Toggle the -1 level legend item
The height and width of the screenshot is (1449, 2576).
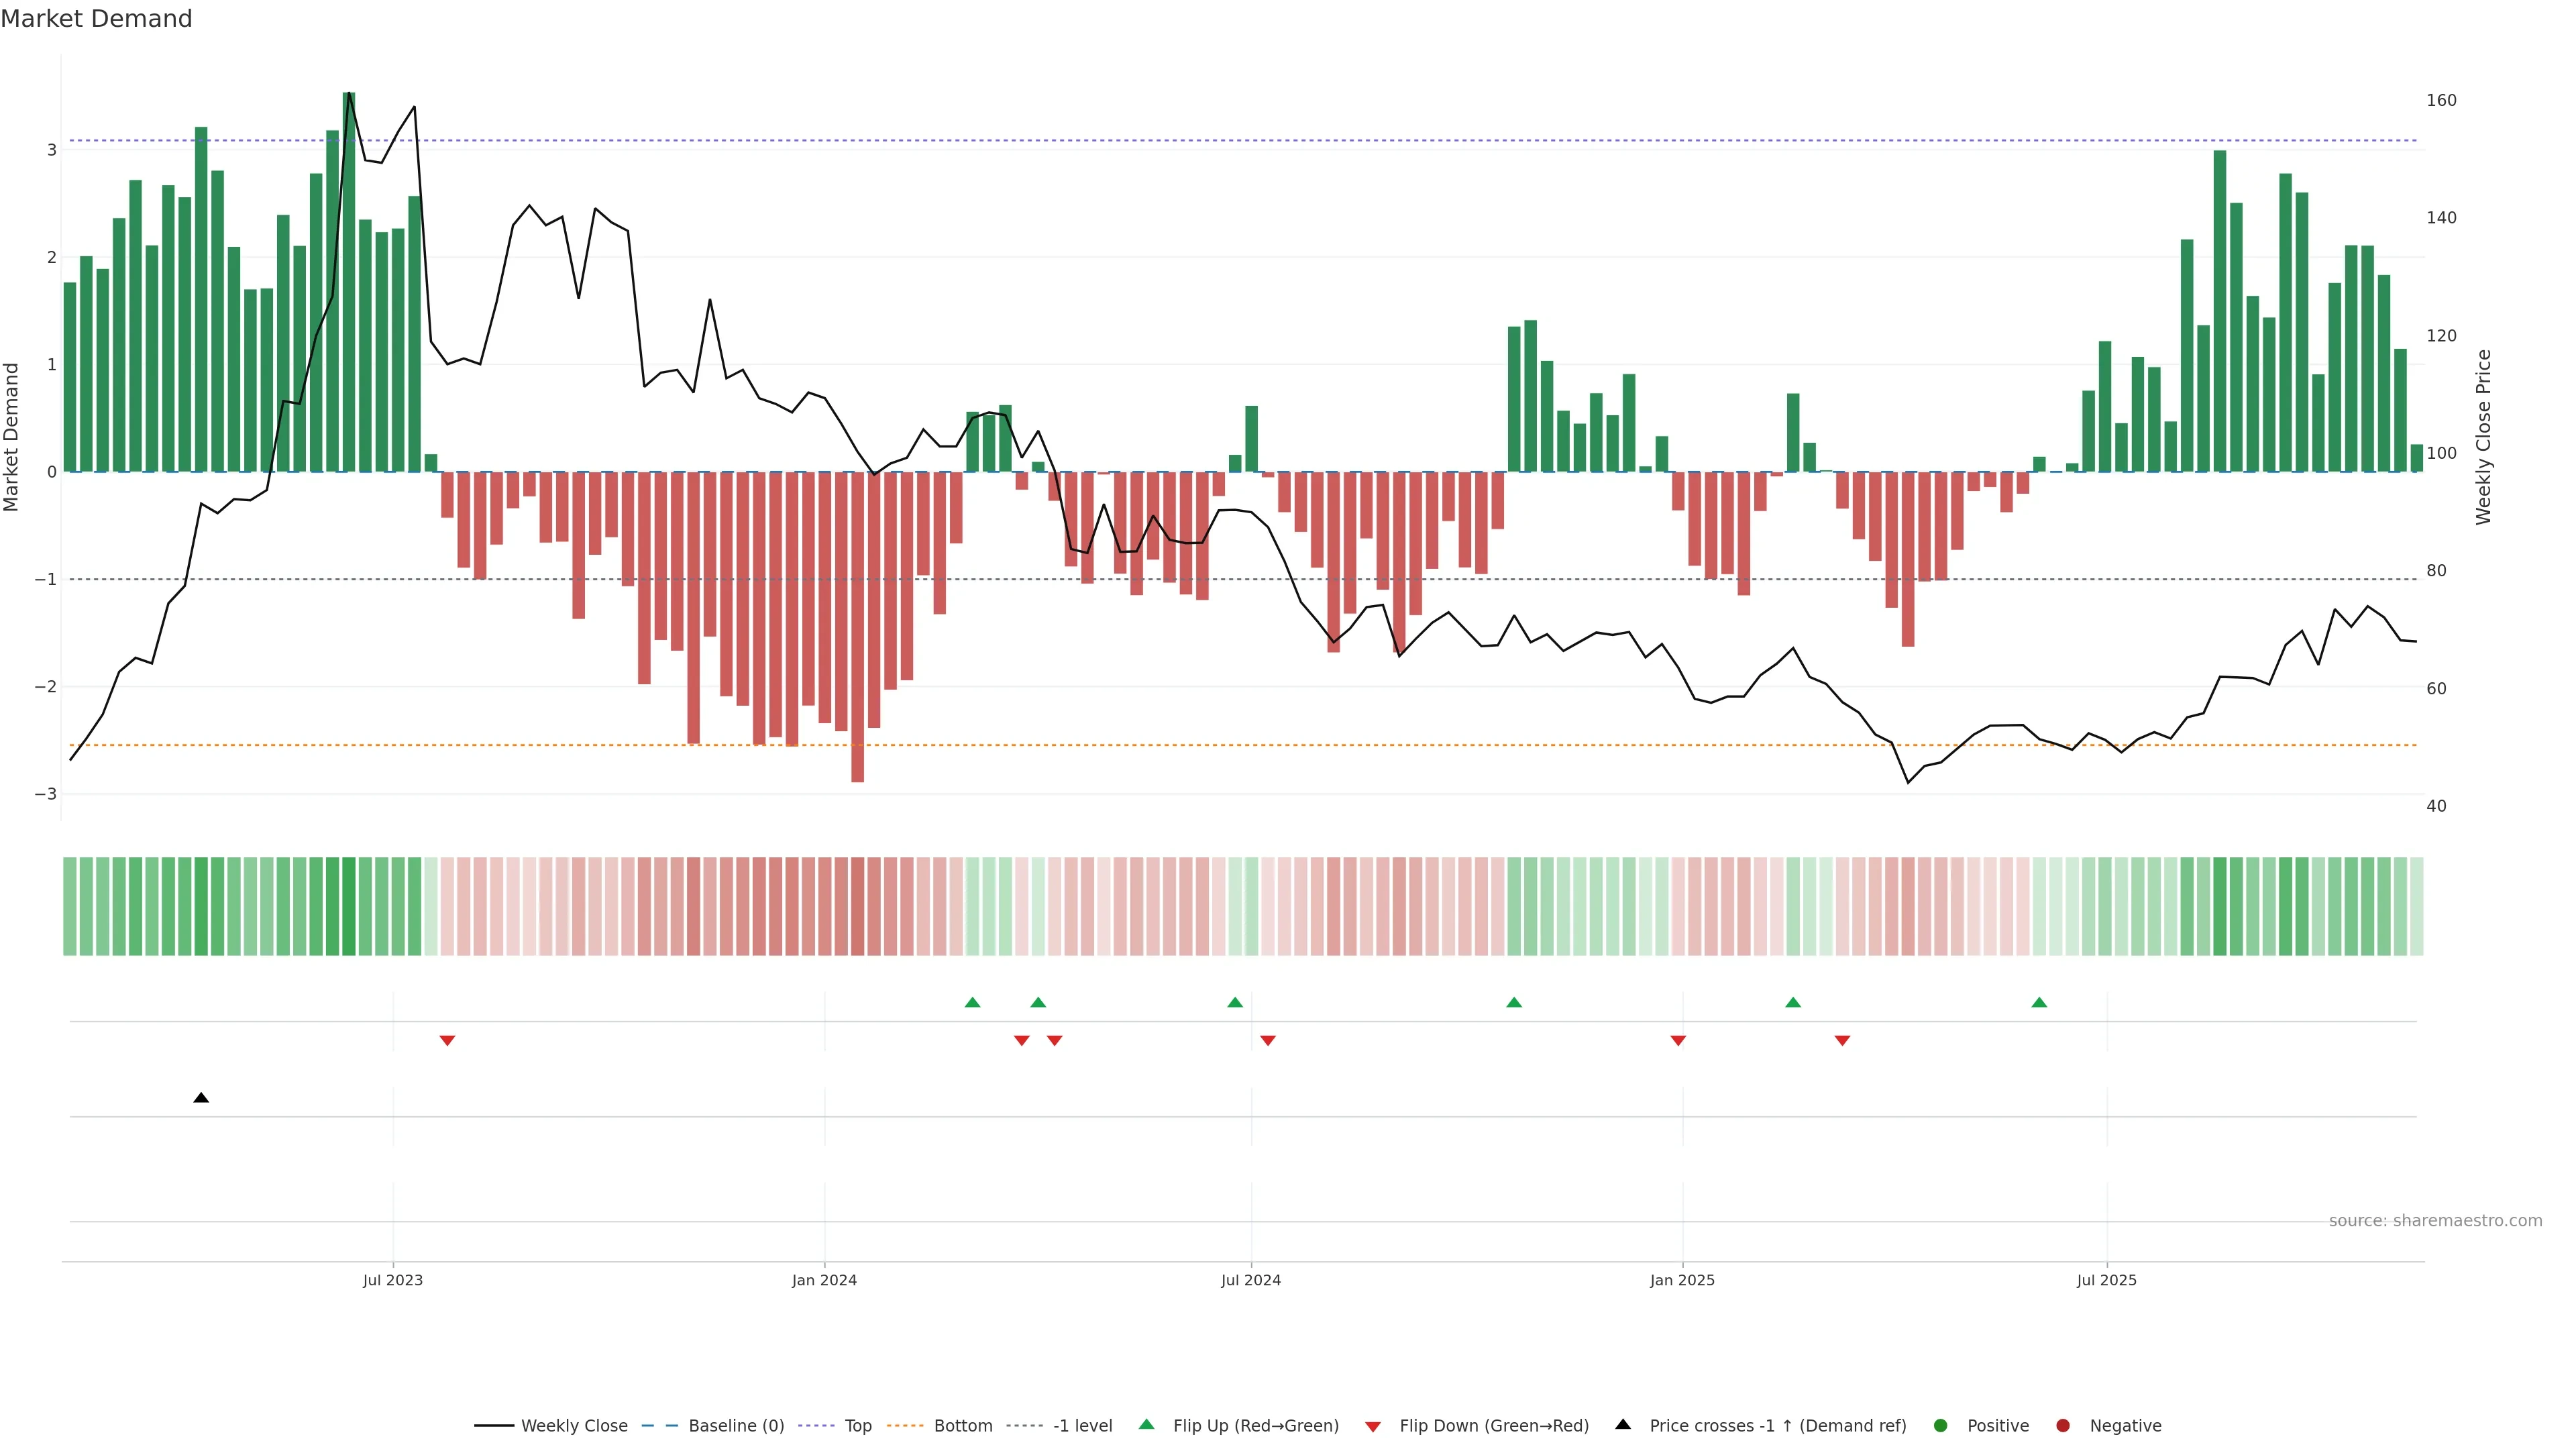[x=1082, y=1426]
